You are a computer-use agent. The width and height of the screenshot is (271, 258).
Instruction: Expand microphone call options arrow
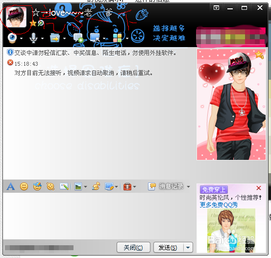(x=42, y=38)
